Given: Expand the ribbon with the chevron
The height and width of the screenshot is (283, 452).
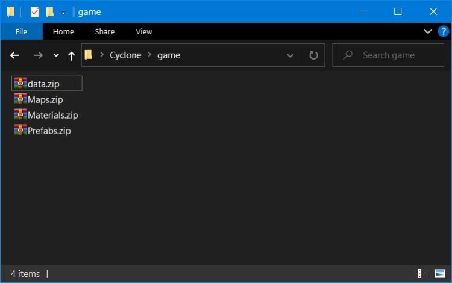Looking at the screenshot, I should pyautogui.click(x=428, y=31).
